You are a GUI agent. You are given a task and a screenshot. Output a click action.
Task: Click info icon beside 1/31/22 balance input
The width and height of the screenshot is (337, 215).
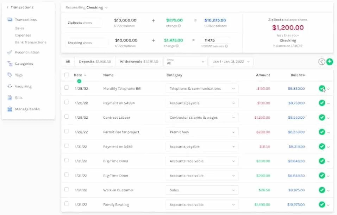tap(226, 46)
